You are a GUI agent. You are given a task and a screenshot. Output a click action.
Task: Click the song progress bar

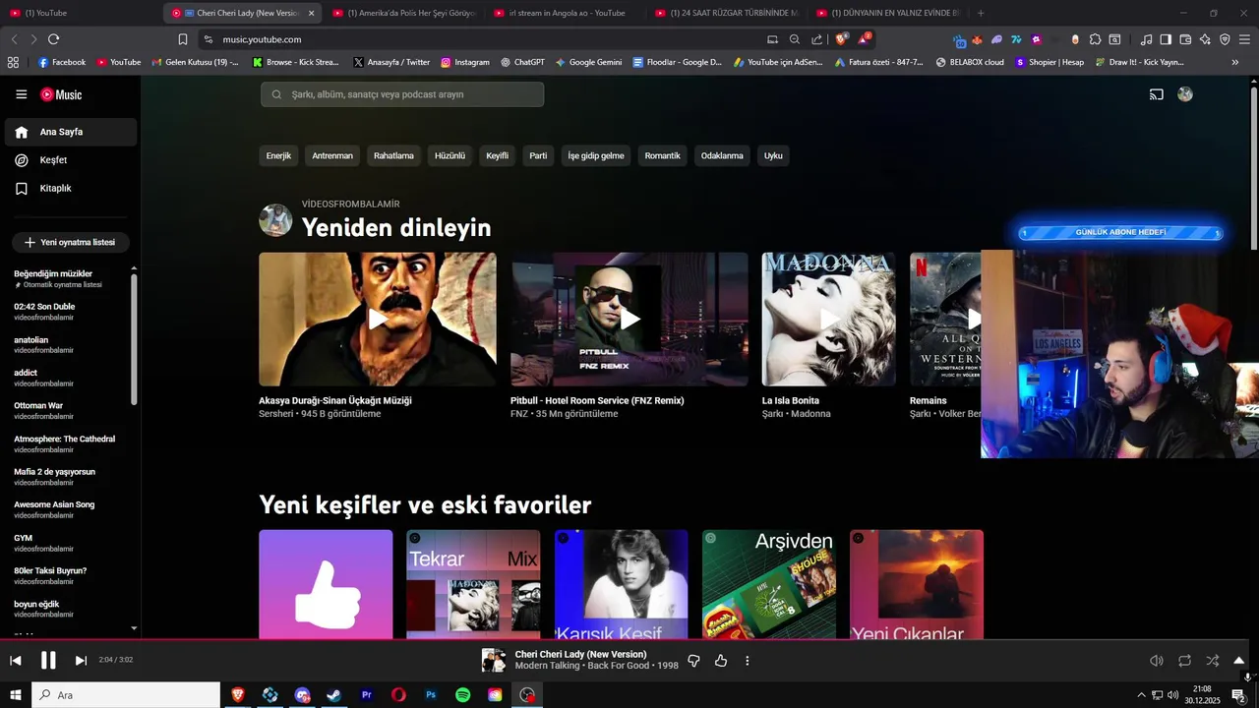[x=629, y=640]
